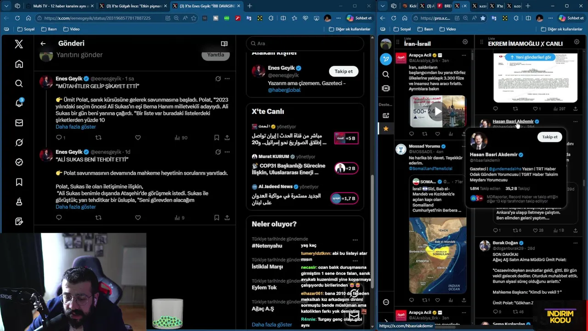The width and height of the screenshot is (588, 331).
Task: Repost the MÜTAHİTLER GELİP ŞİKAYET ETTİ post
Action: [x=98, y=137]
